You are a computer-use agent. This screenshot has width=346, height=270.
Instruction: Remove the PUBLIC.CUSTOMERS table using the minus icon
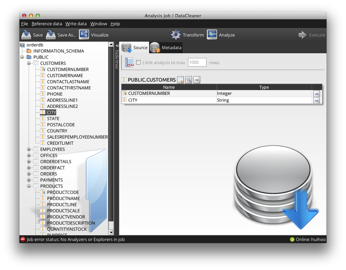coord(197,80)
